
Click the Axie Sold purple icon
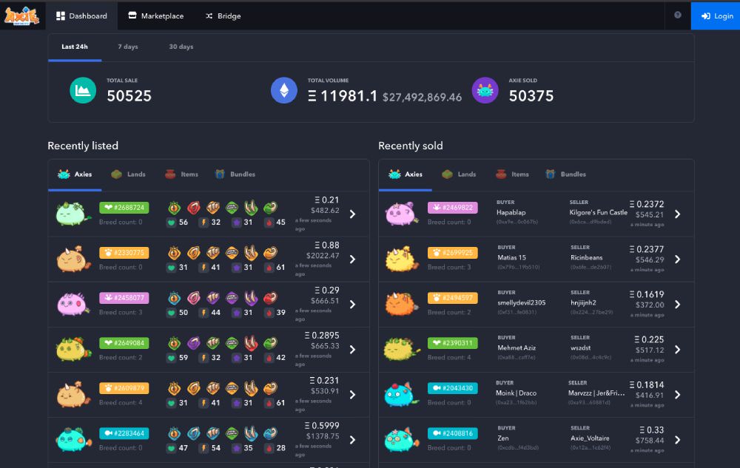[x=485, y=90]
